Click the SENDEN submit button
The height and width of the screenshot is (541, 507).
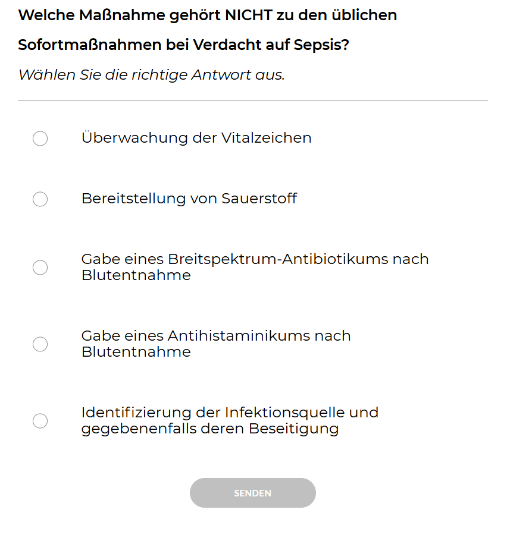click(253, 493)
